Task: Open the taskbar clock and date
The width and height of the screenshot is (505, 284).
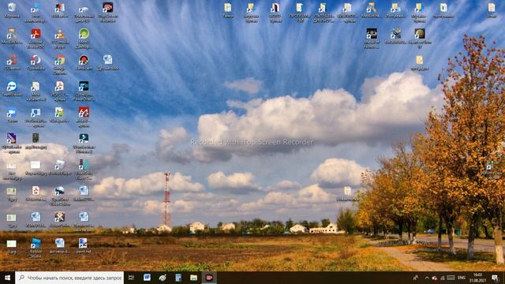Action: 477,278
